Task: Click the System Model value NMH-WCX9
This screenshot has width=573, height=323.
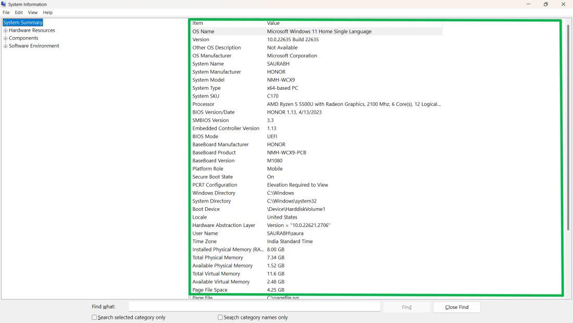Action: [281, 80]
